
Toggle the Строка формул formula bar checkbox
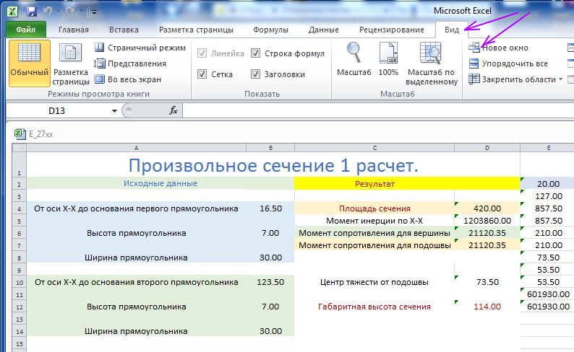pyautogui.click(x=256, y=53)
